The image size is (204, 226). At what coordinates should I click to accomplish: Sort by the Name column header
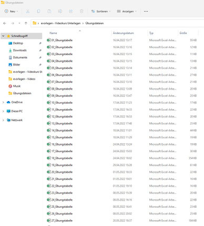(x=53, y=33)
